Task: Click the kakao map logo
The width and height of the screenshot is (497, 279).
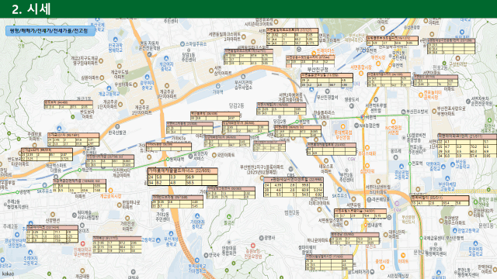Action: point(8,274)
